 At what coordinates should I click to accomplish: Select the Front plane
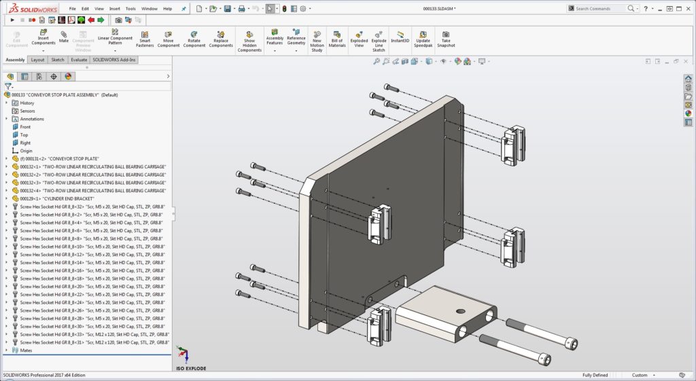(21, 127)
